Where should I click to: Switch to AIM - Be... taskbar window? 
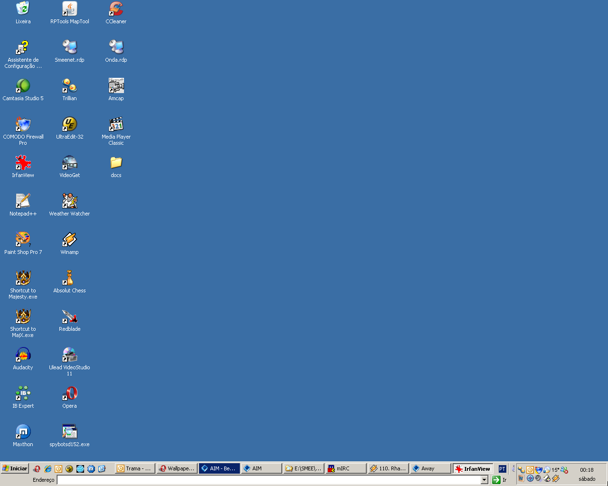[x=219, y=468]
